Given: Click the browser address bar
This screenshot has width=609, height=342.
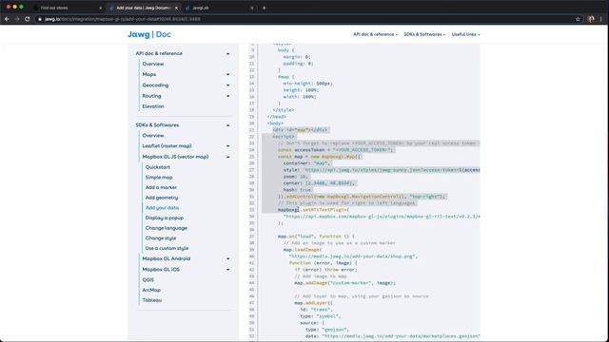Looking at the screenshot, I should tap(303, 19).
